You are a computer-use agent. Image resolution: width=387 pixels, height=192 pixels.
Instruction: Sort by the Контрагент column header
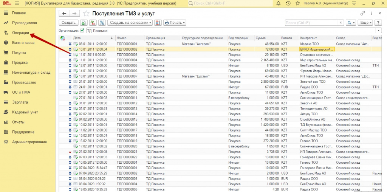(317, 38)
